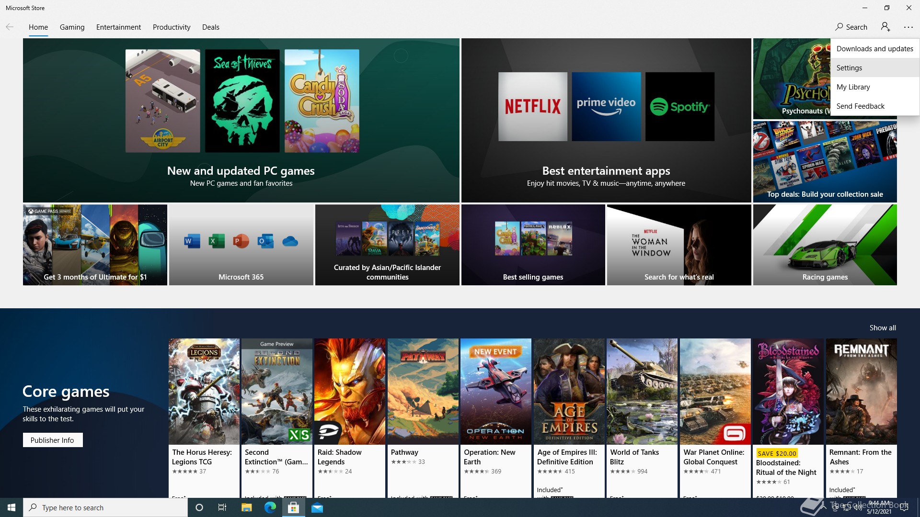The width and height of the screenshot is (920, 517).
Task: Open My Library menu entry
Action: [x=853, y=87]
